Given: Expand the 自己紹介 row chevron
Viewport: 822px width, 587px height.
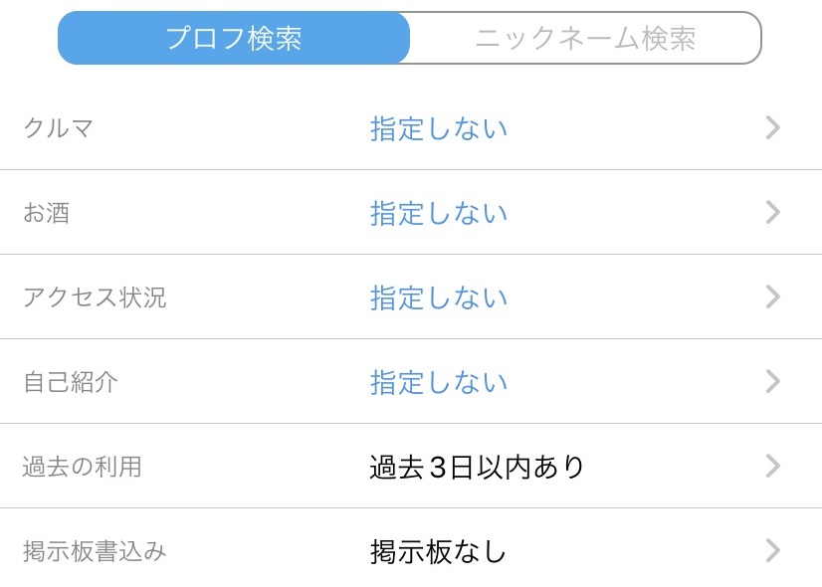Looking at the screenshot, I should [773, 382].
